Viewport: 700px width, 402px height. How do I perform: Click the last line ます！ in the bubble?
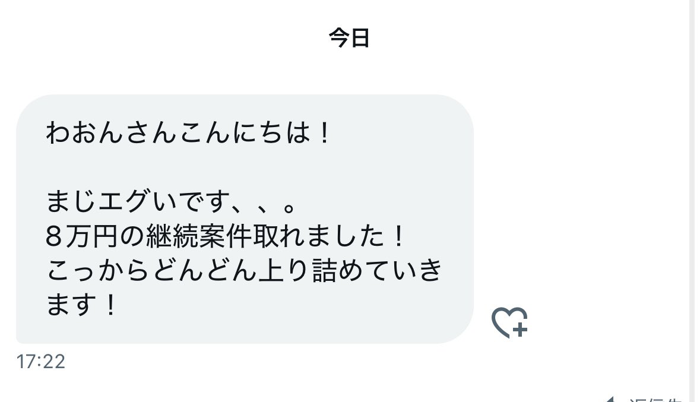[x=81, y=305]
